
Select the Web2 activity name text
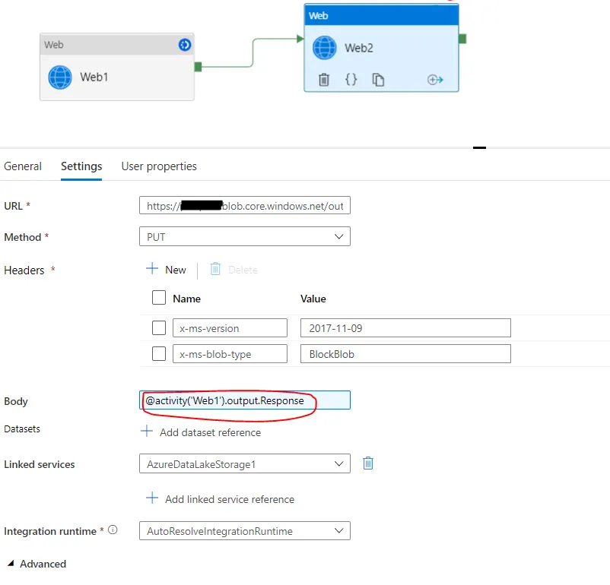pyautogui.click(x=359, y=48)
